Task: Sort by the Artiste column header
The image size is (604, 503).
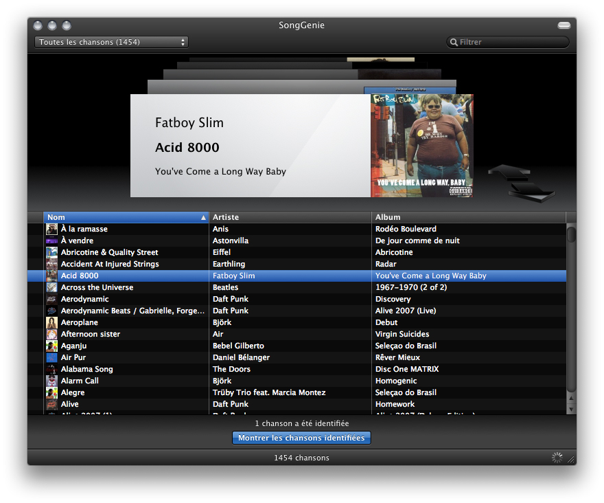Action: click(x=290, y=217)
